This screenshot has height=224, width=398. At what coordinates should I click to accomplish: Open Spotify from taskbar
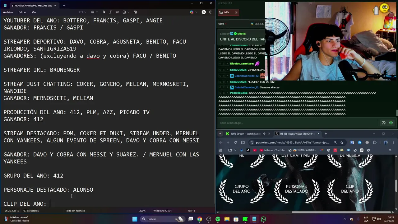click(x=218, y=219)
